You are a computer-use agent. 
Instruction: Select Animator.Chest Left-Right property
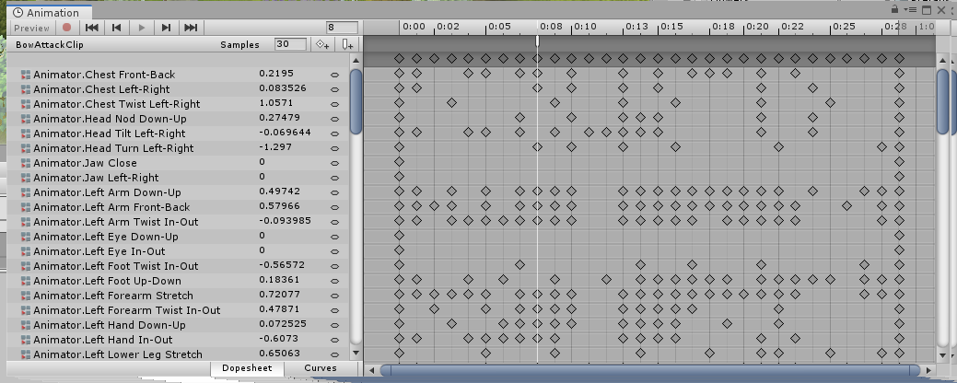point(101,89)
